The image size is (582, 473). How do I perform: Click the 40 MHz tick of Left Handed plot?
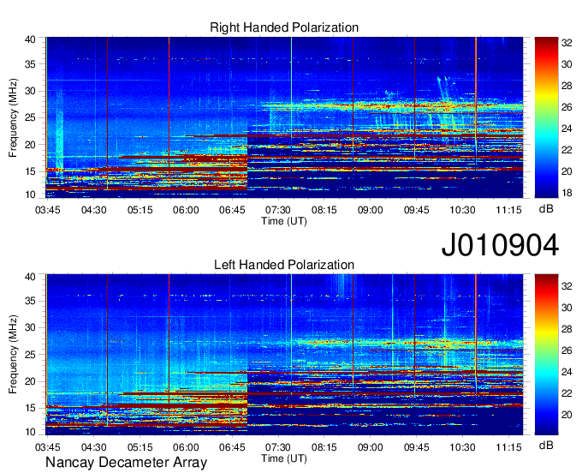pos(30,277)
